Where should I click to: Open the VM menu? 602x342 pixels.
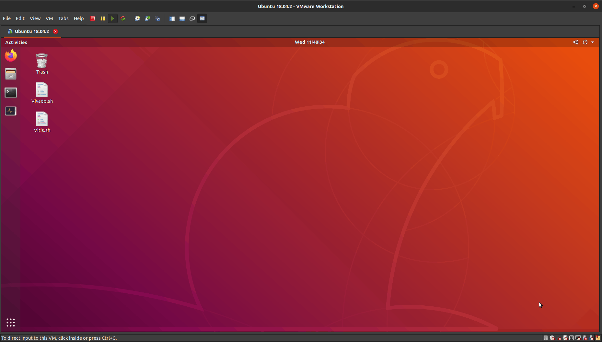click(x=49, y=18)
